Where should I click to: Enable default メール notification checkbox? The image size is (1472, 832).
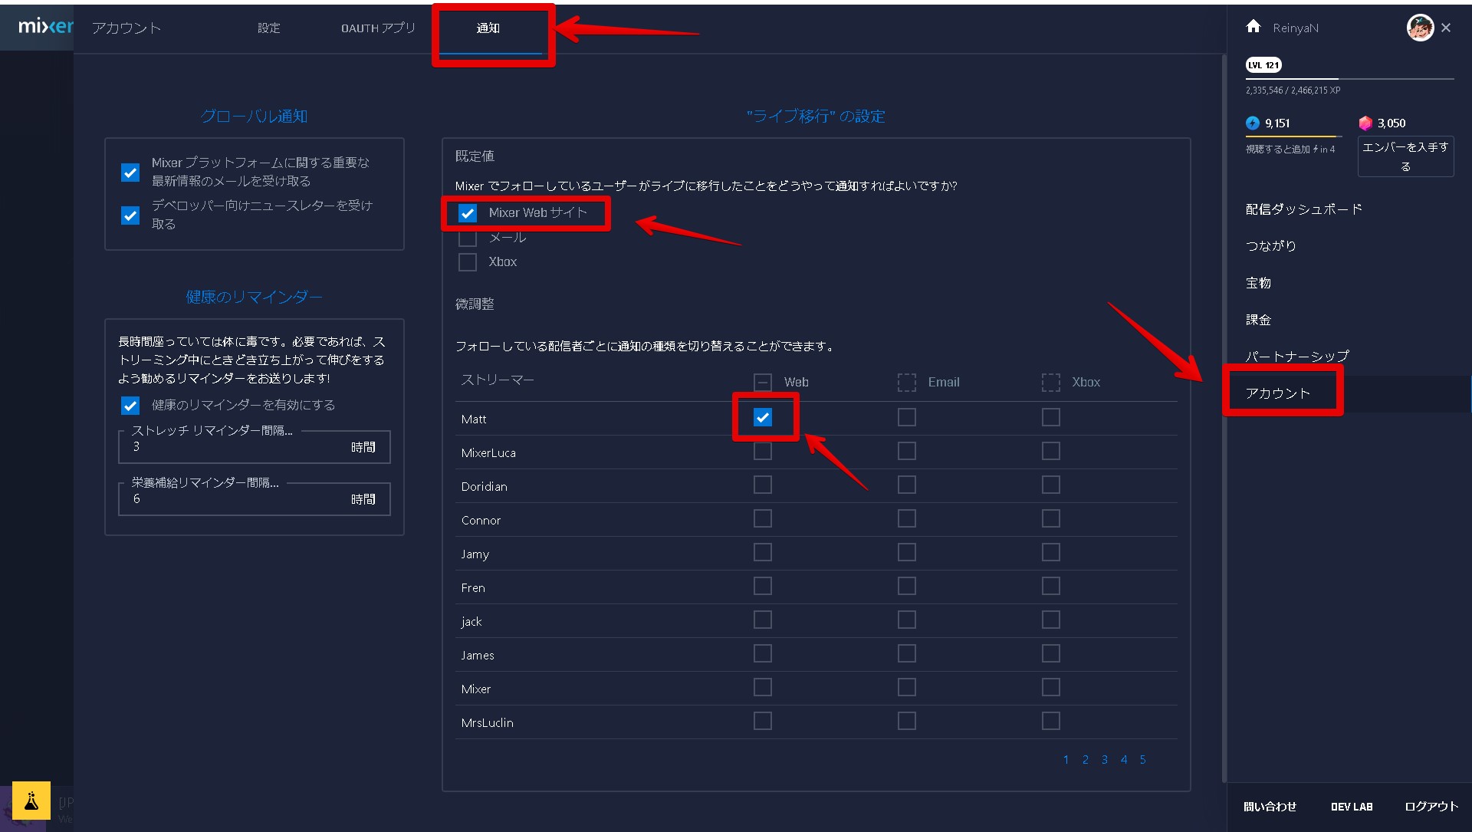pos(468,238)
